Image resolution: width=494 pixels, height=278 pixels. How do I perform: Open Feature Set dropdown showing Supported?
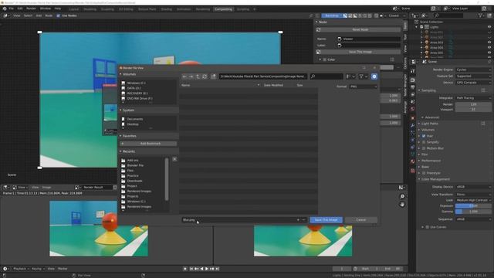[473, 76]
